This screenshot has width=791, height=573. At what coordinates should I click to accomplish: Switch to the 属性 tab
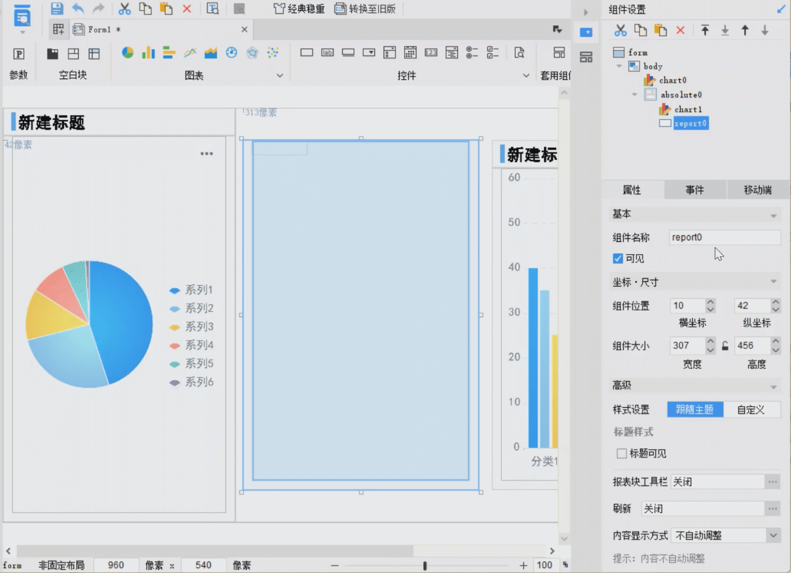632,190
